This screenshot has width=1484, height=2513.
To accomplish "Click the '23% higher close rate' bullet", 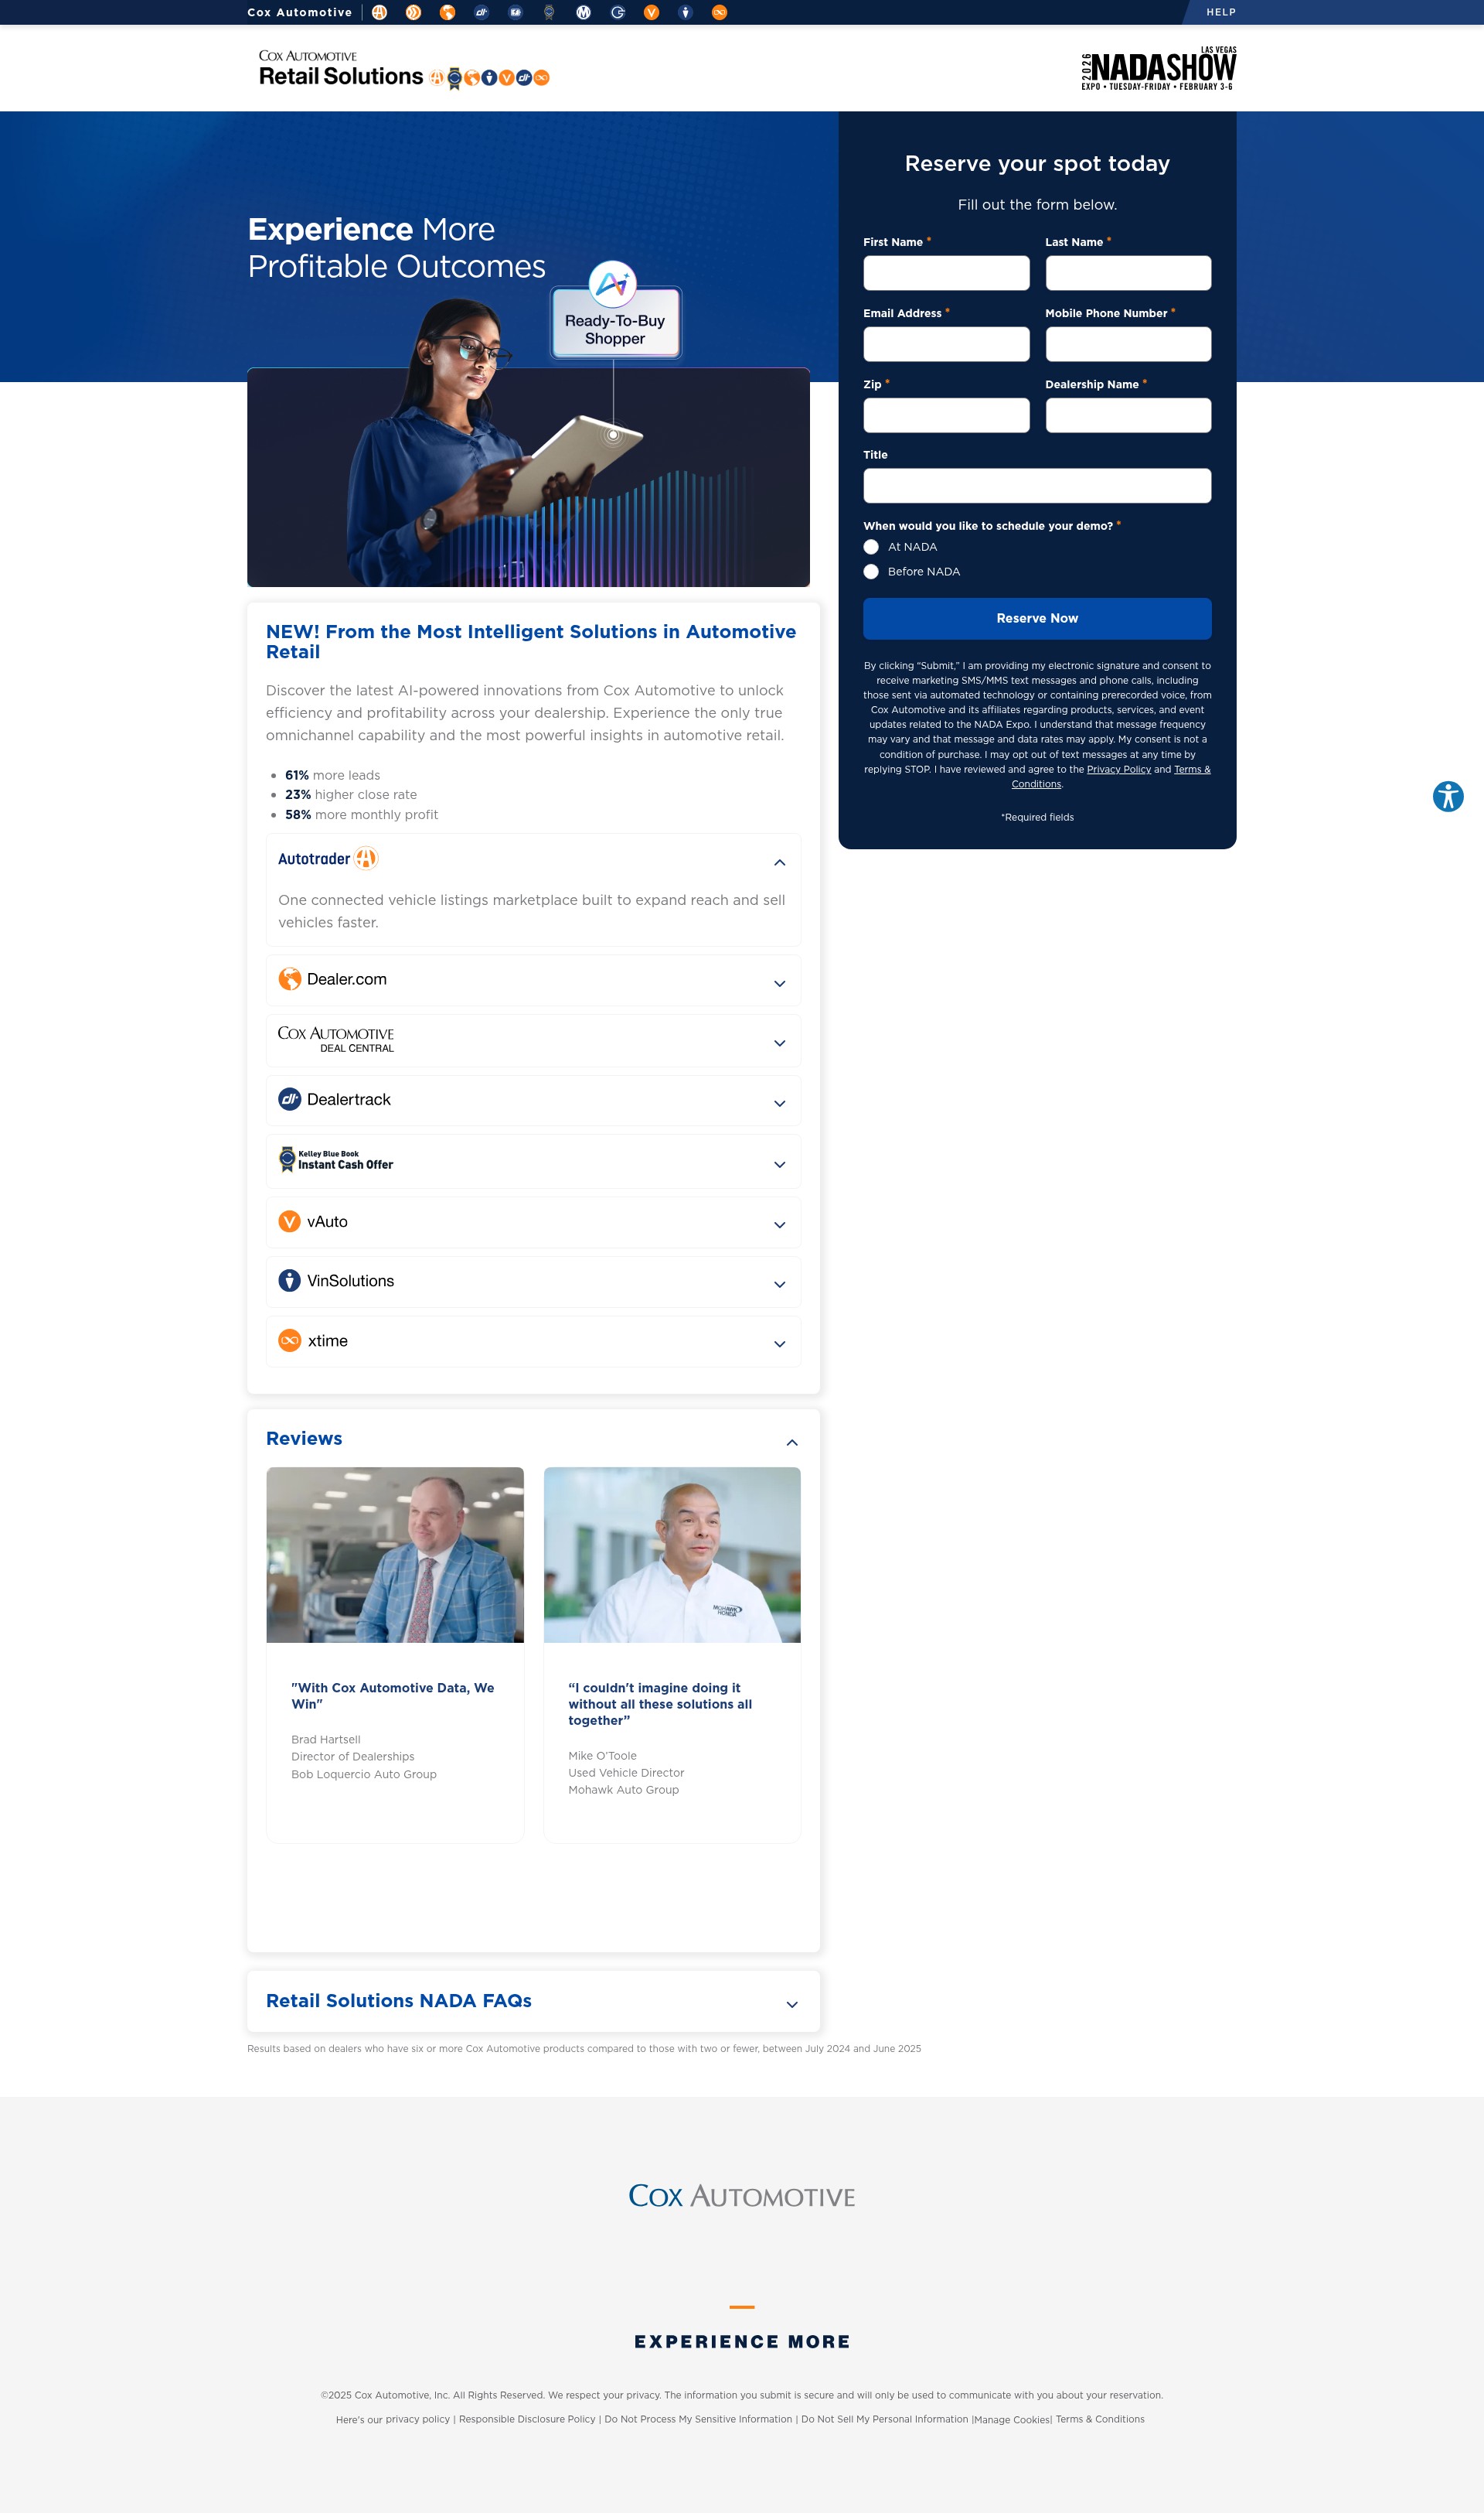I will 351,795.
